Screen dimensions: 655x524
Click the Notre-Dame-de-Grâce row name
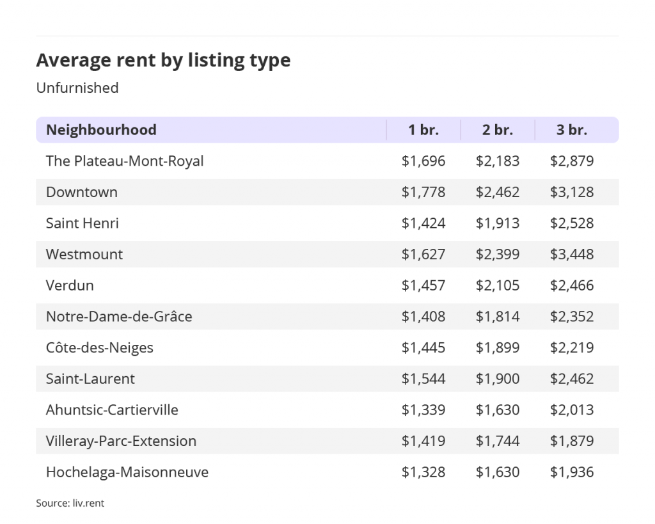119,316
